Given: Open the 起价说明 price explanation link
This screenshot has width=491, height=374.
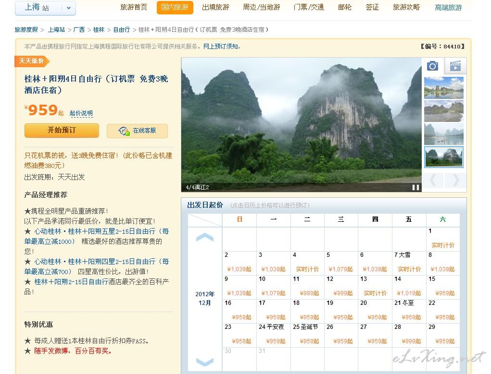Looking at the screenshot, I should pos(81,113).
